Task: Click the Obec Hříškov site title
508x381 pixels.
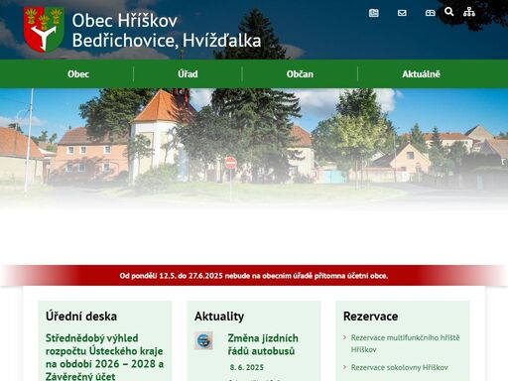Action: click(x=167, y=31)
